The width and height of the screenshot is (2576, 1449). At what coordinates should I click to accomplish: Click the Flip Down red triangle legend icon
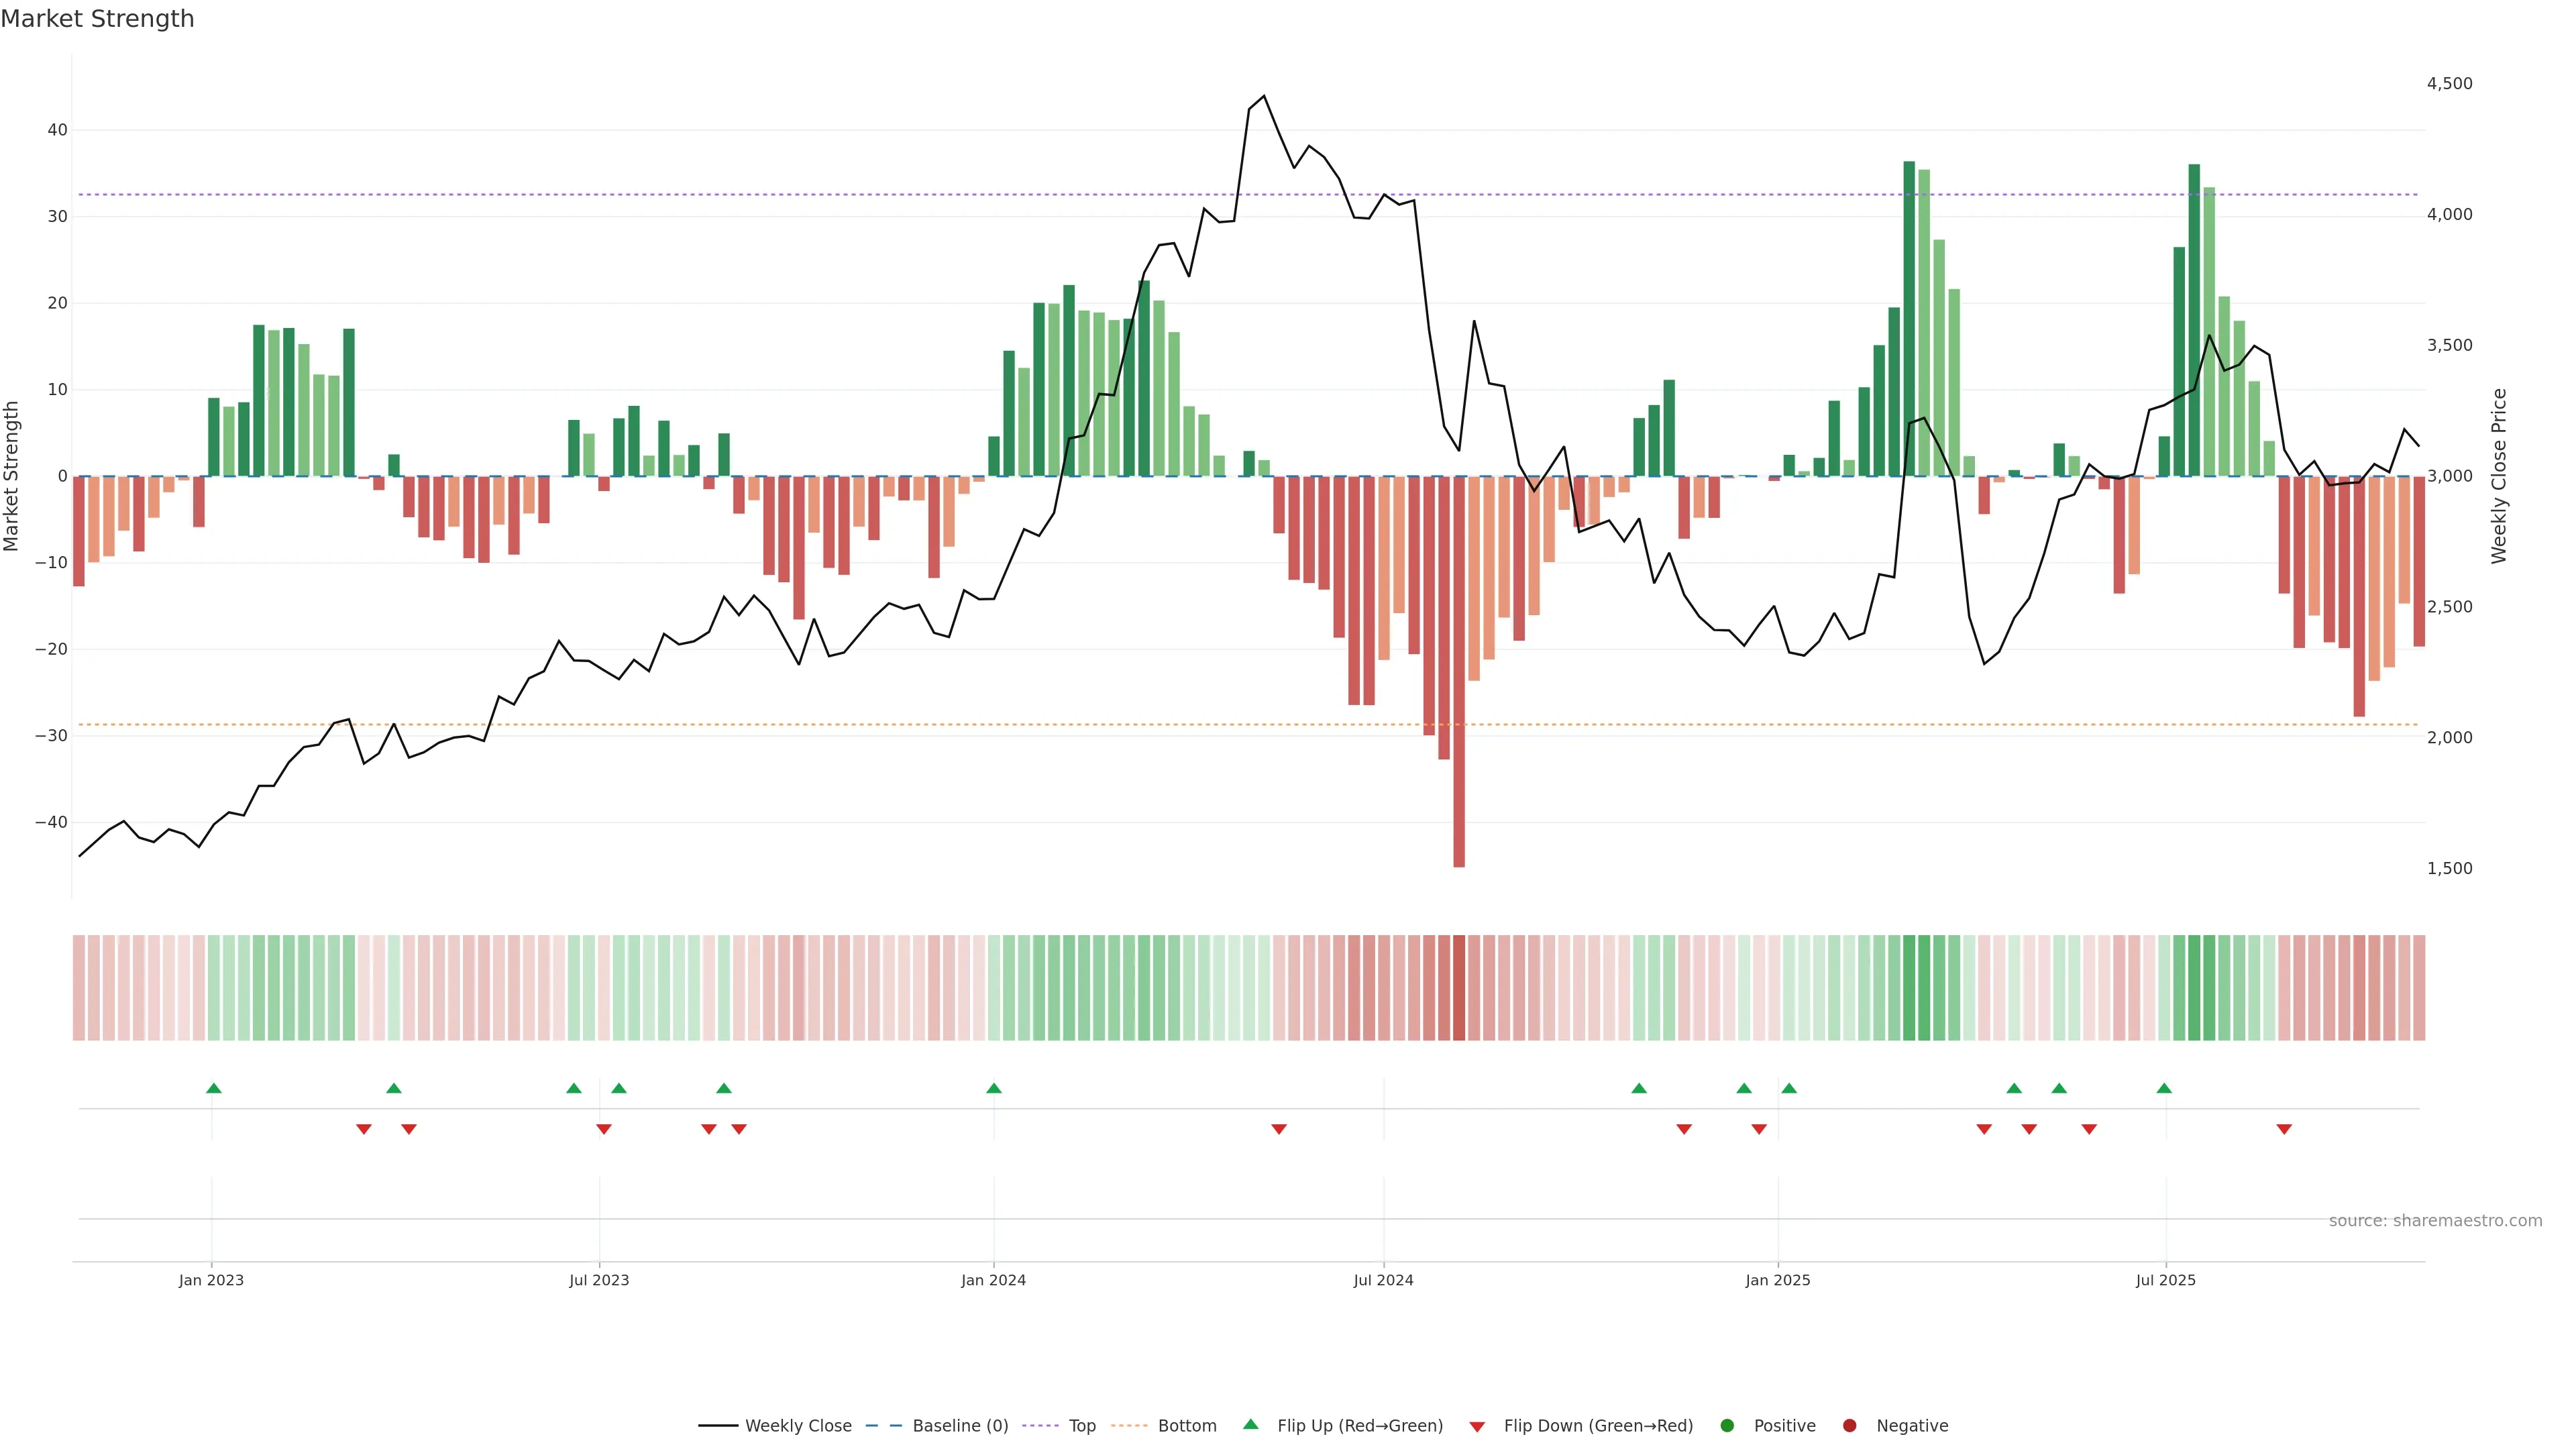coord(1477,1427)
